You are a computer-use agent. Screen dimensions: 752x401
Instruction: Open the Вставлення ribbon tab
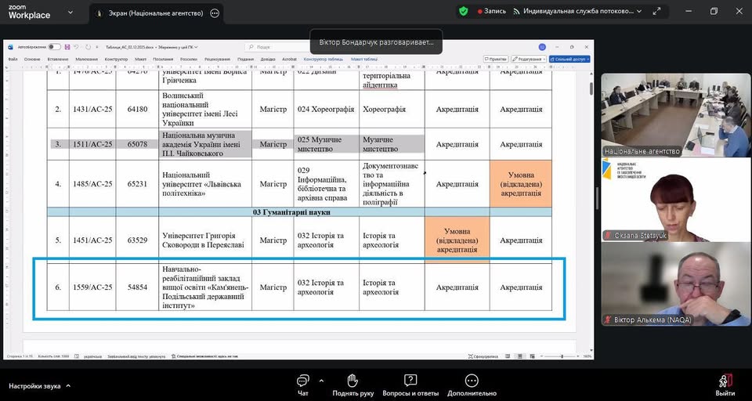click(57, 59)
